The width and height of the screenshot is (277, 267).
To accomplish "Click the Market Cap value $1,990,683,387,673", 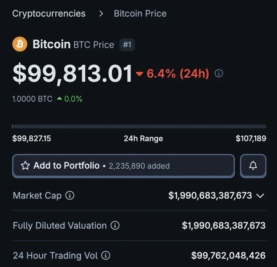I will click(210, 195).
